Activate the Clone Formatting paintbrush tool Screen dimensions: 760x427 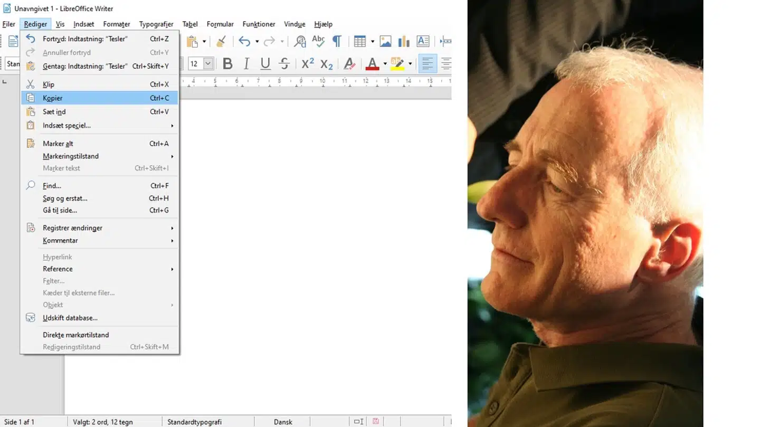221,41
